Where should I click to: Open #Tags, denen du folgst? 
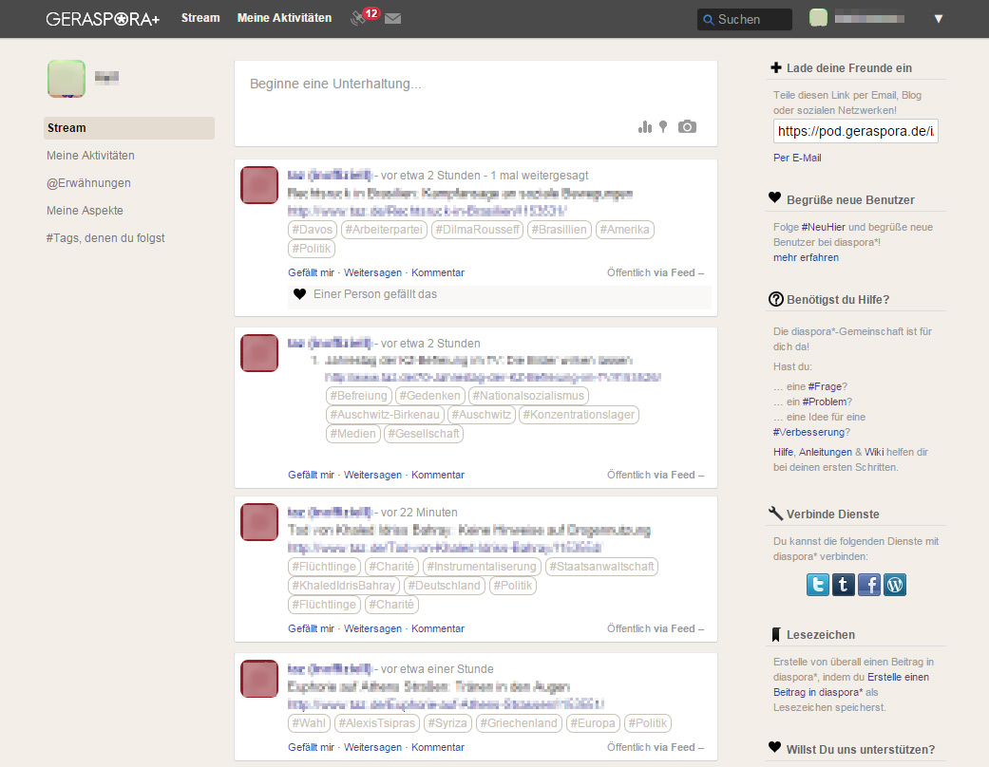[105, 238]
